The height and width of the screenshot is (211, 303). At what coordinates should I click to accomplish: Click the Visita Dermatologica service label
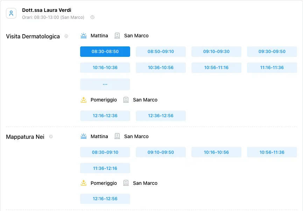click(33, 37)
